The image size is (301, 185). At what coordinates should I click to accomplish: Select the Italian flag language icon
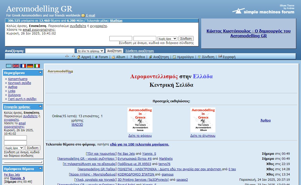37,66
